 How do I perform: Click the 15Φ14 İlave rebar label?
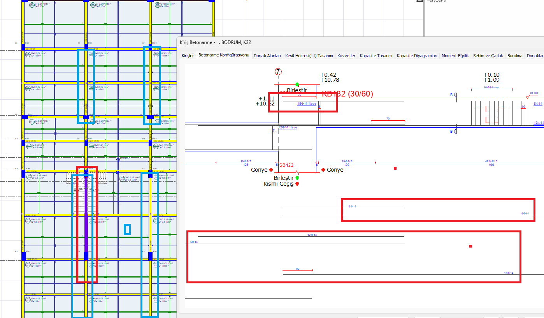point(307,104)
